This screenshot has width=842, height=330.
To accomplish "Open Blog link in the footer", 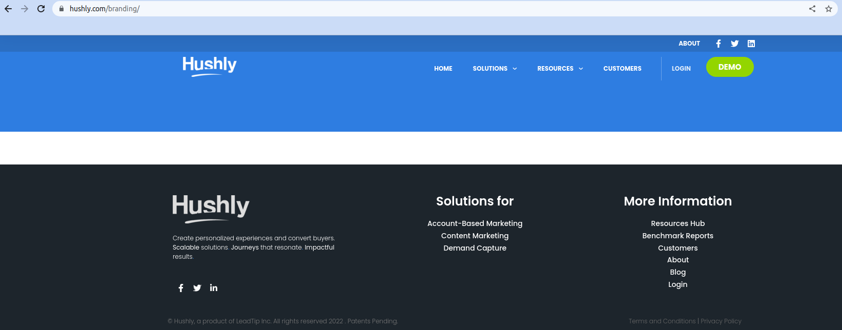I will click(678, 272).
